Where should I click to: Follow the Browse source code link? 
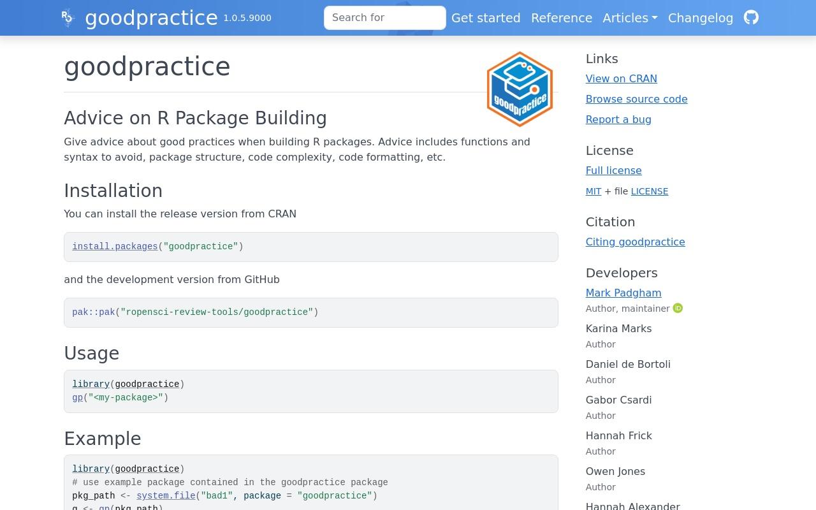click(x=636, y=99)
